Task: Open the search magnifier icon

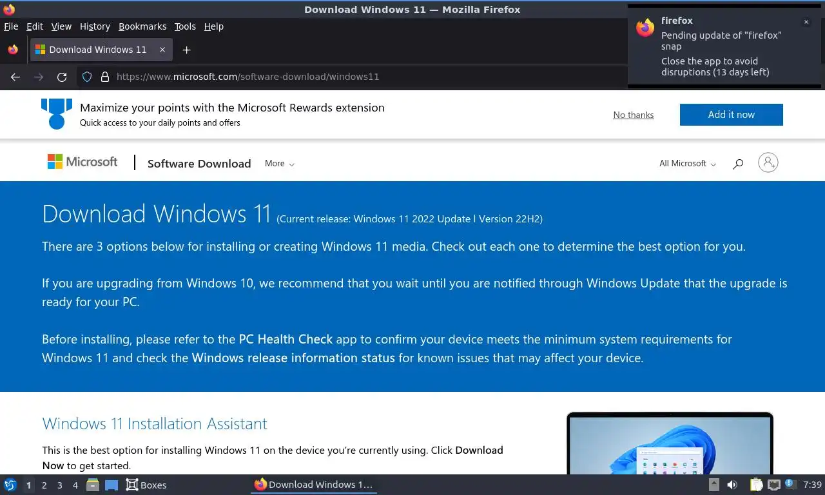Action: click(738, 164)
